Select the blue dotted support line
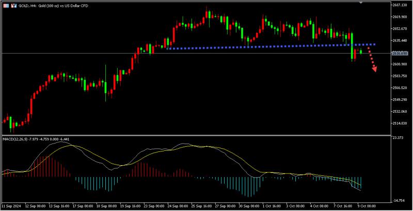Viewport: 413px width, 211px height. pyautogui.click(x=272, y=46)
